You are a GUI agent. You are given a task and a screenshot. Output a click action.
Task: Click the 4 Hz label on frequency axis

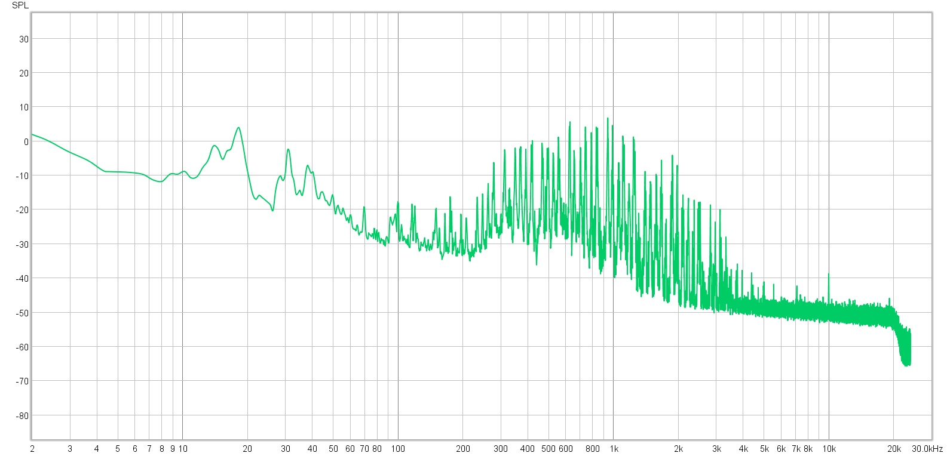pyautogui.click(x=97, y=449)
